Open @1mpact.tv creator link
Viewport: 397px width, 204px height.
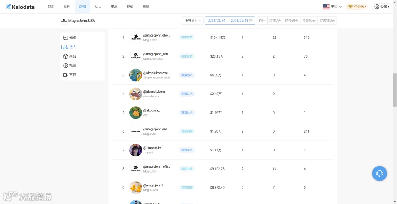point(152,148)
